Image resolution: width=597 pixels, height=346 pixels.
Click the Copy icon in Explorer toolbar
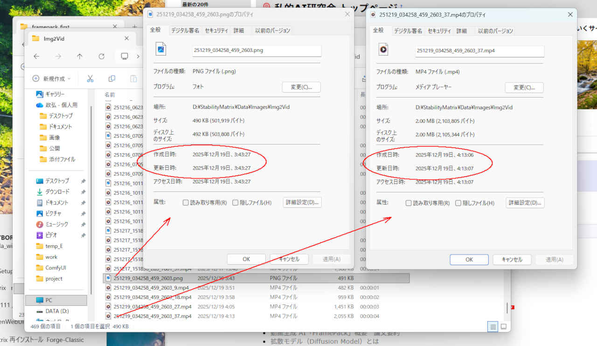pyautogui.click(x=112, y=78)
